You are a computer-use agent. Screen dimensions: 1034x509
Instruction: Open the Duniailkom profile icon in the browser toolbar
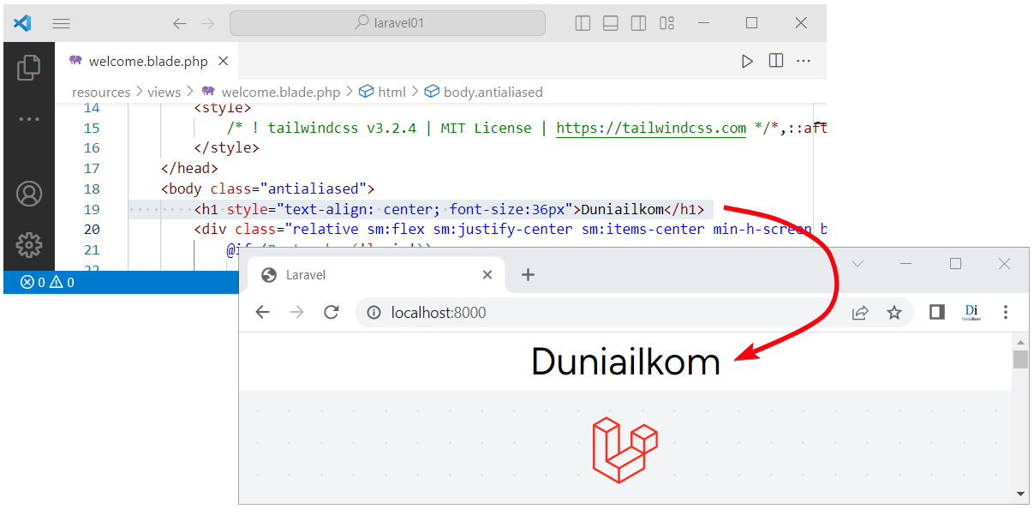click(x=971, y=313)
